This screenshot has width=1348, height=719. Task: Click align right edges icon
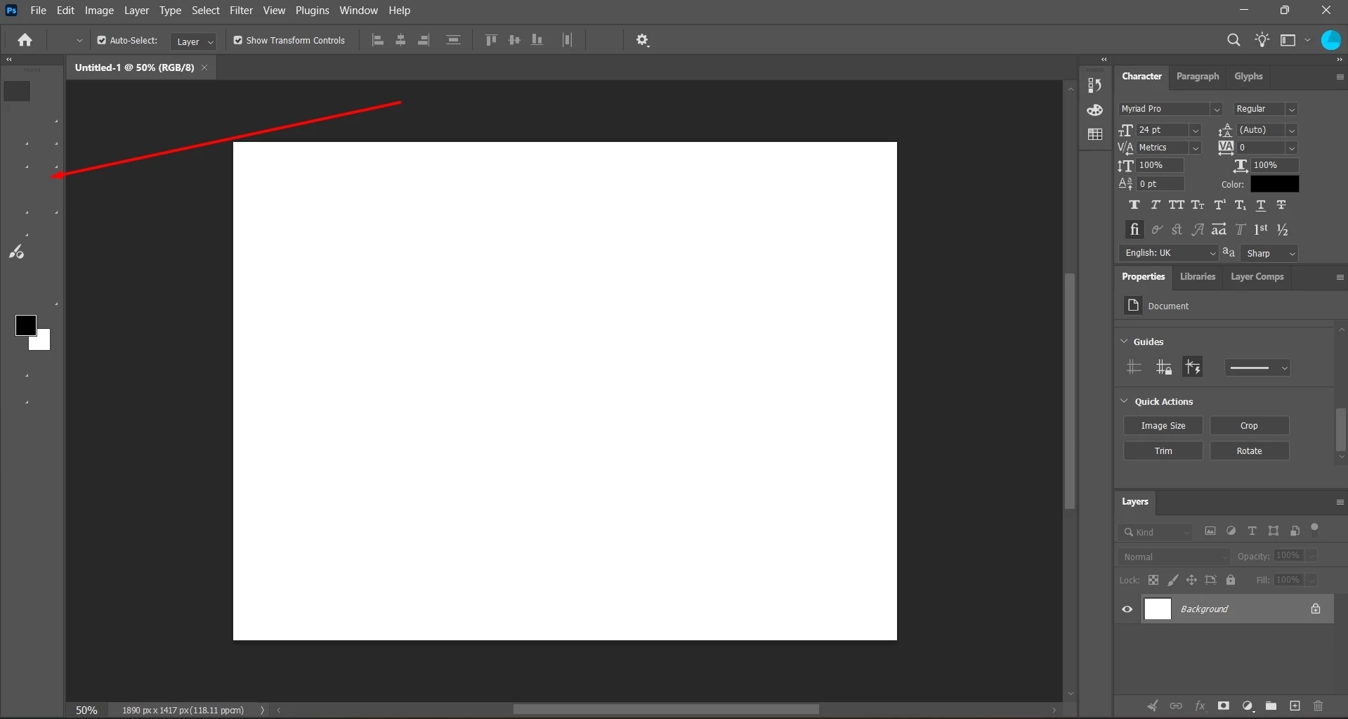[424, 40]
